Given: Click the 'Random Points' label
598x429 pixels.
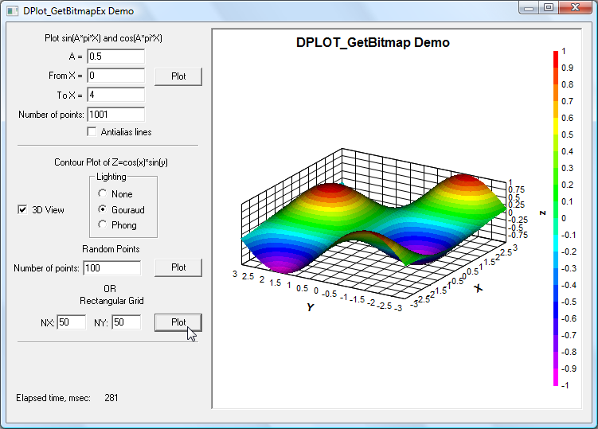Looking at the screenshot, I should [x=111, y=249].
